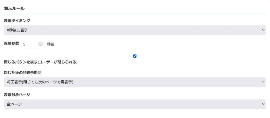This screenshot has width=270, height=118.
Task: Select the 全ページ option text
Action: (14, 104)
